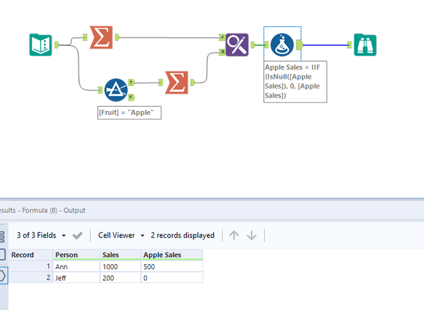This screenshot has width=424, height=310.
Task: Click the blue connection line to Browse tool
Action: (325, 45)
